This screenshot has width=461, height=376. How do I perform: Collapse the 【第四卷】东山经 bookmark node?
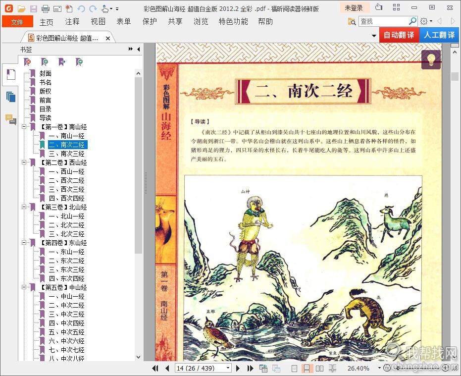click(x=24, y=243)
